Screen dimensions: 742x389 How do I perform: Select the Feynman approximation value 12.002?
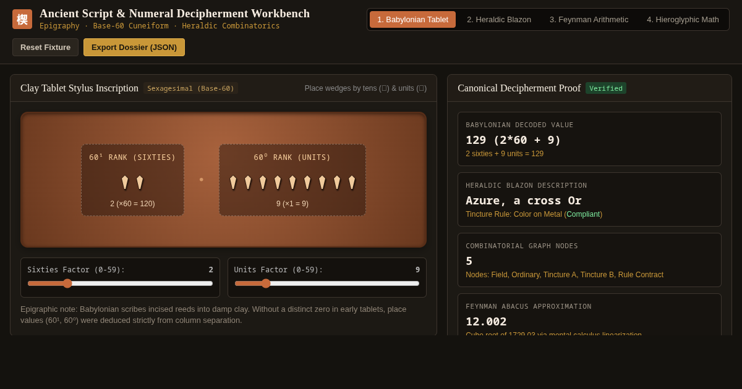point(486,321)
